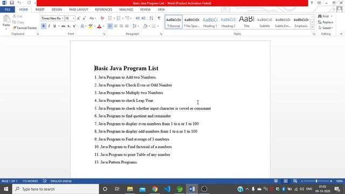Align text right
The height and width of the screenshot is (194, 345).
click(121, 26)
